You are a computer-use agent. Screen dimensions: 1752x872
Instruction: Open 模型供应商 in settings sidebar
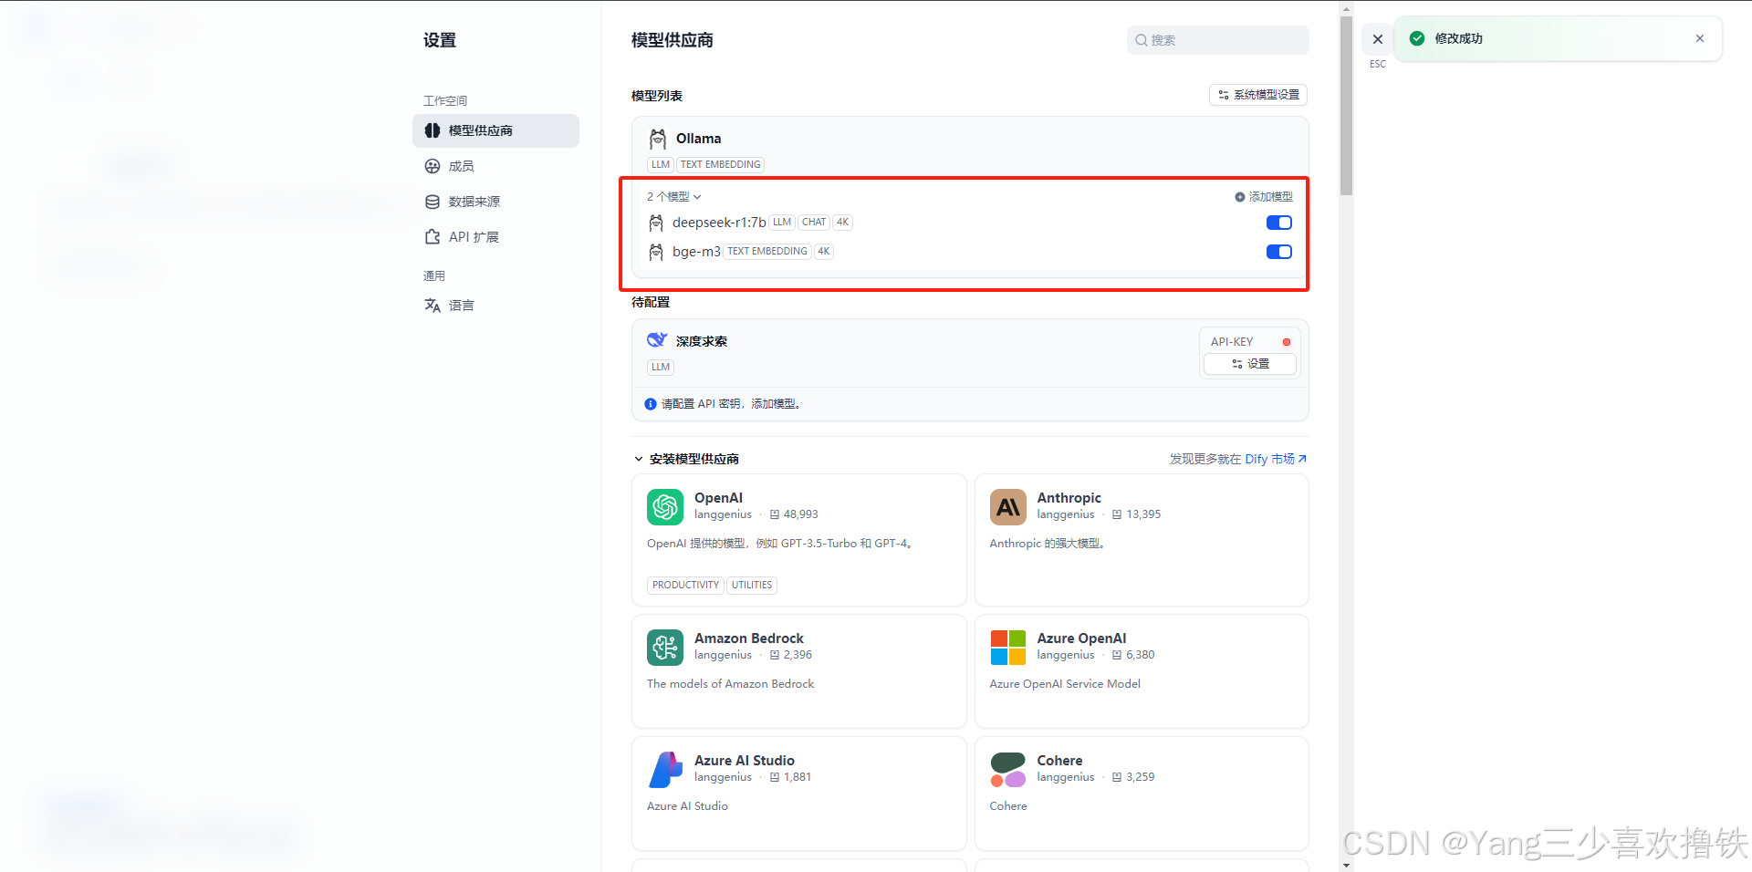(x=495, y=130)
